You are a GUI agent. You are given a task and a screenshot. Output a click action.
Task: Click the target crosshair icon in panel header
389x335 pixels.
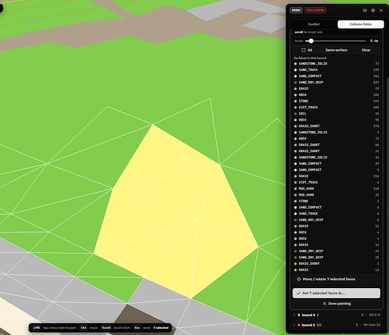pos(373,10)
